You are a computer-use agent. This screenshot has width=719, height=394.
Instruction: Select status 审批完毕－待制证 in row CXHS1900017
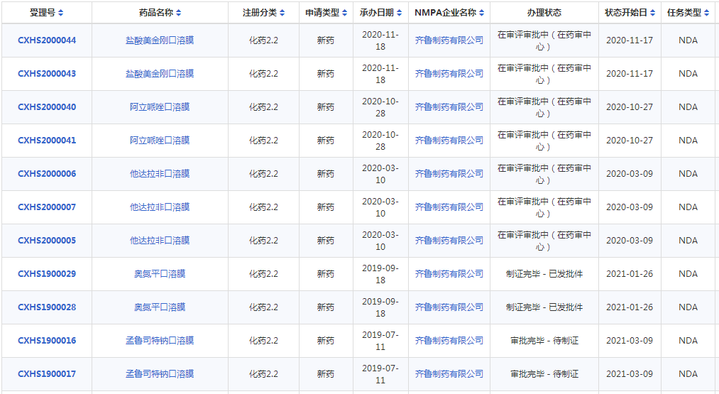tap(544, 374)
